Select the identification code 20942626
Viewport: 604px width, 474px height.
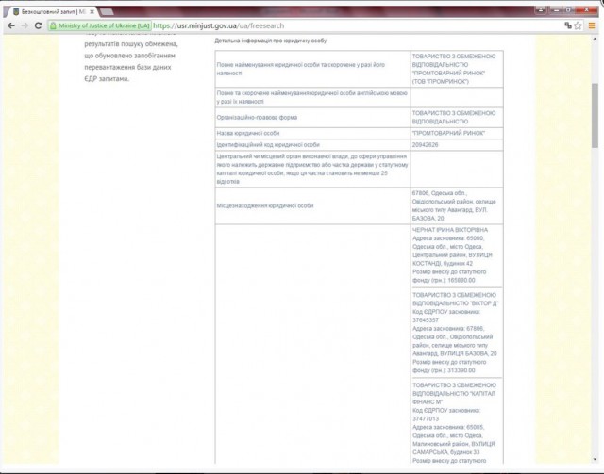click(x=425, y=145)
